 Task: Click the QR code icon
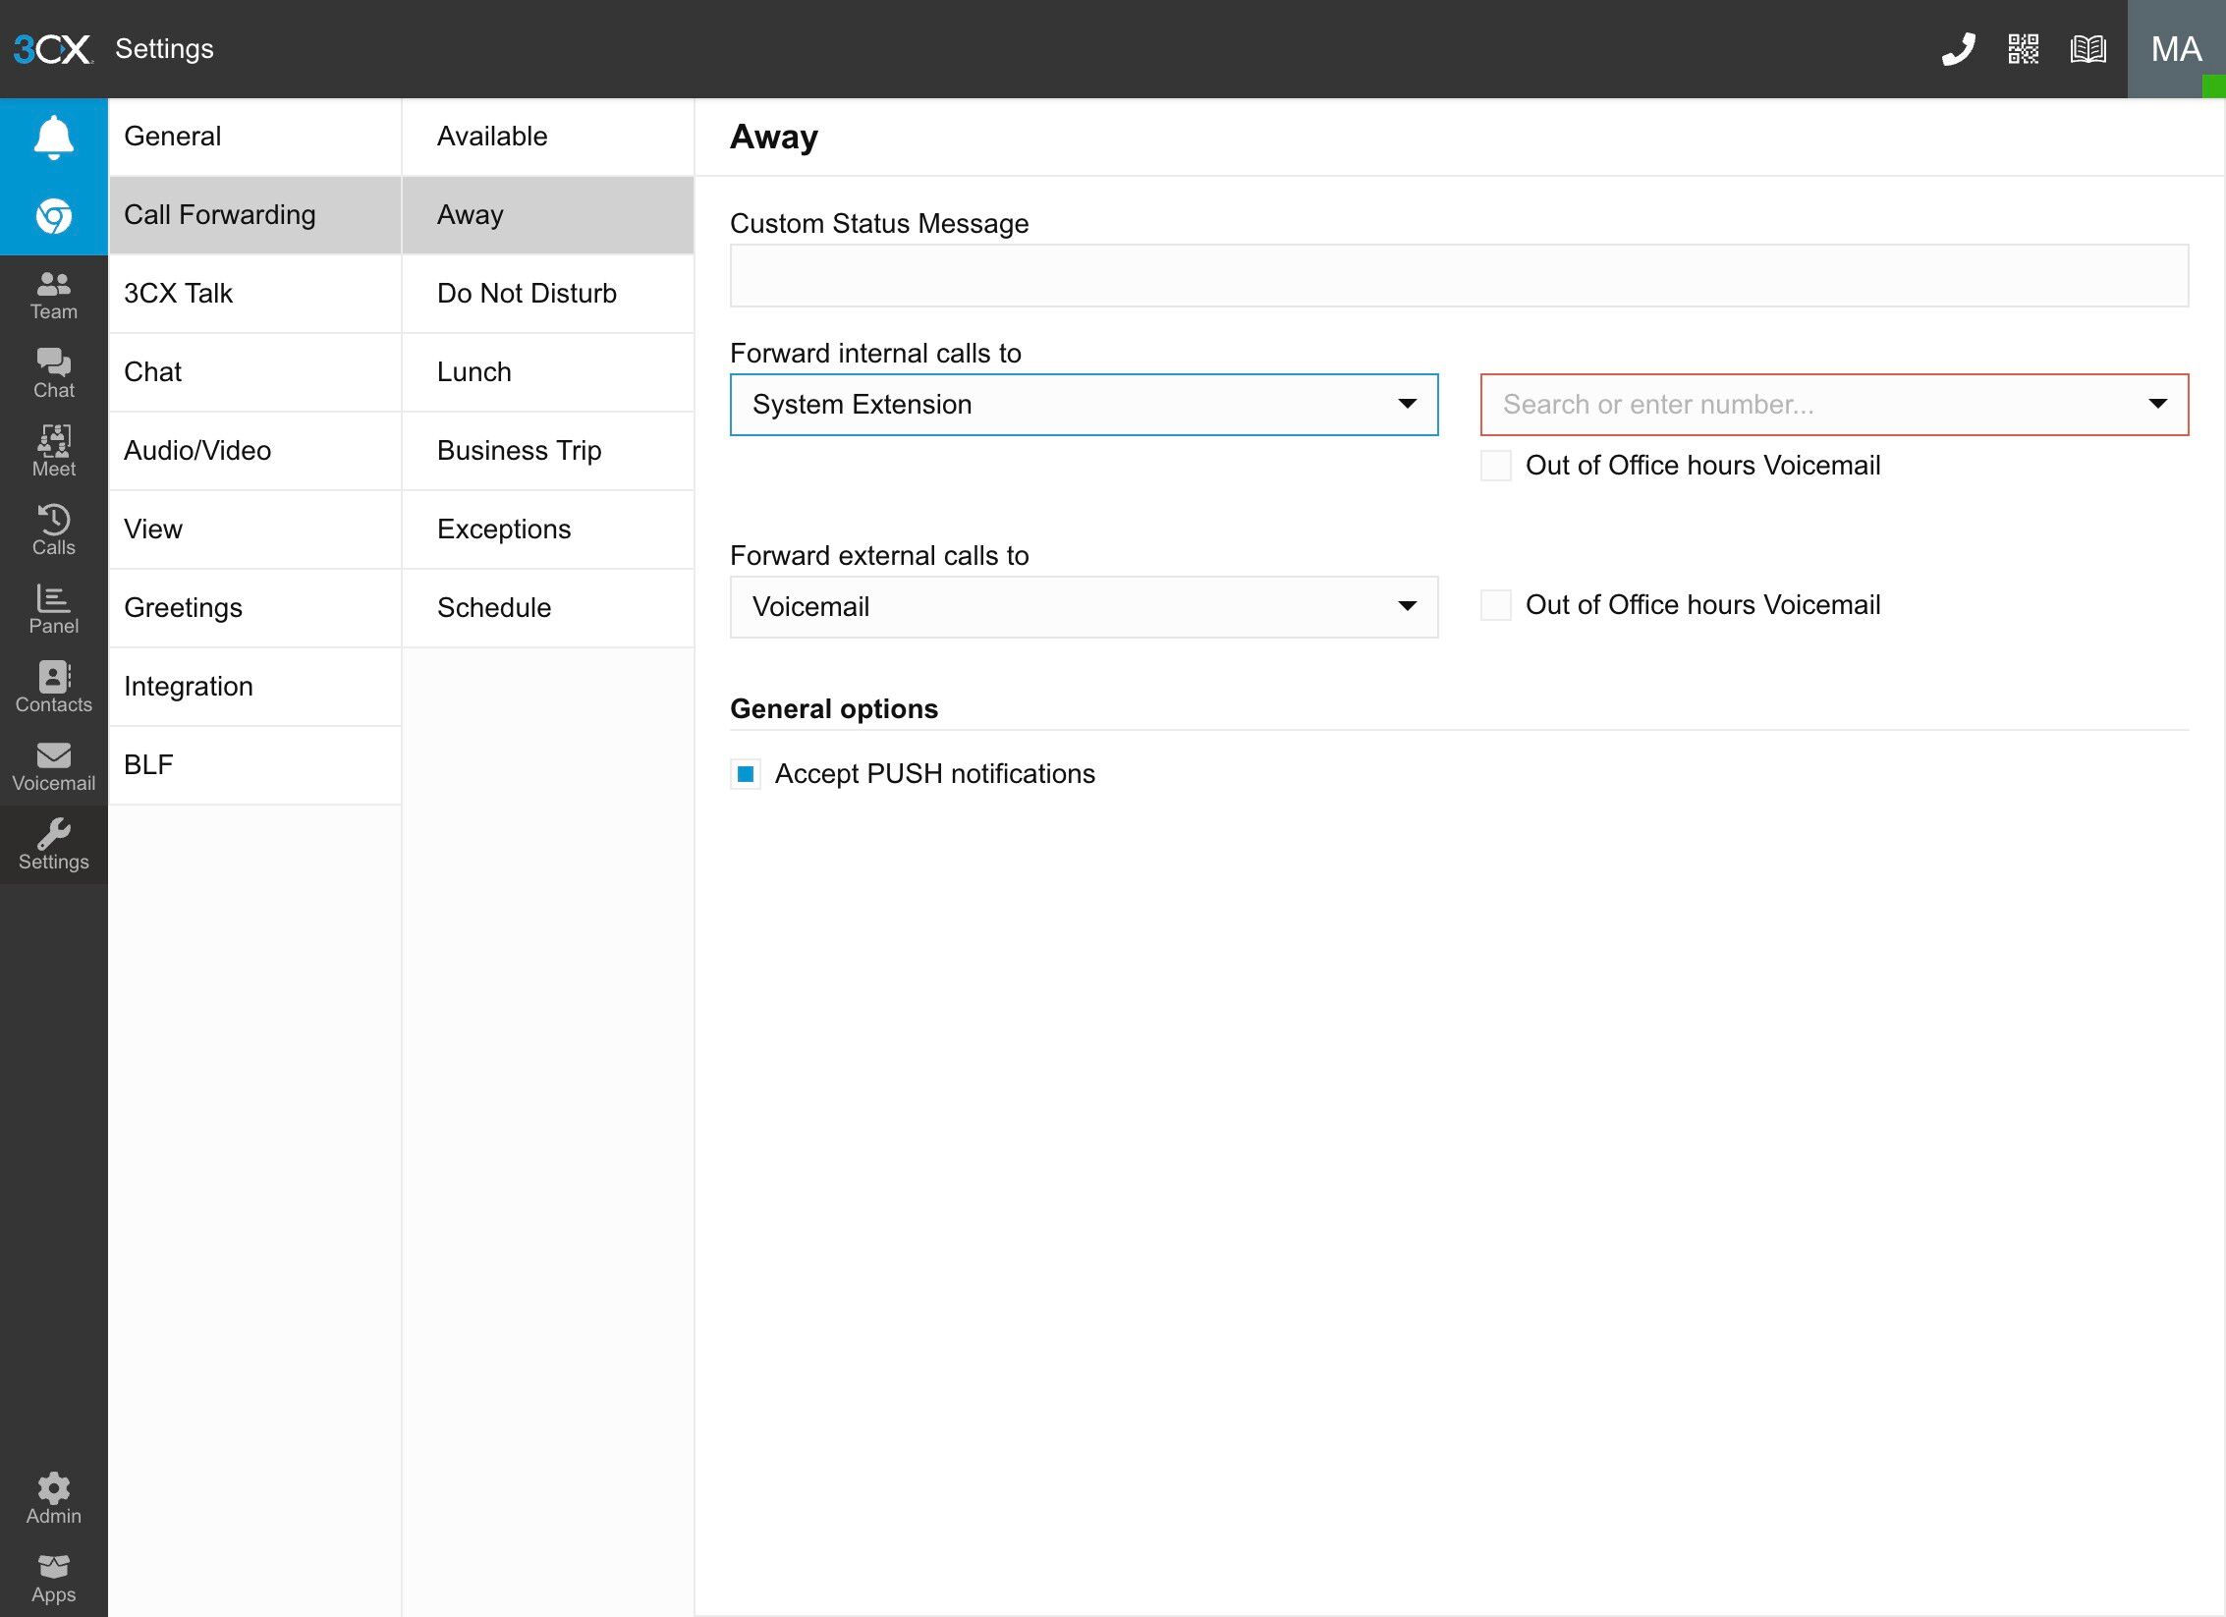(2023, 49)
